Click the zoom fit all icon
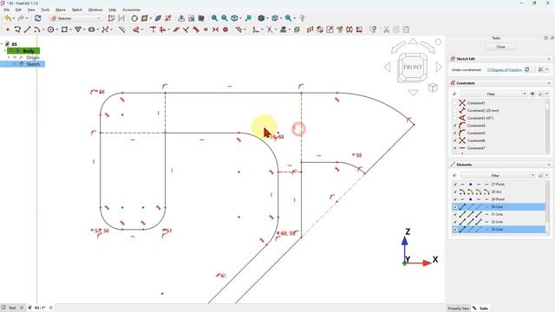 tap(214, 18)
